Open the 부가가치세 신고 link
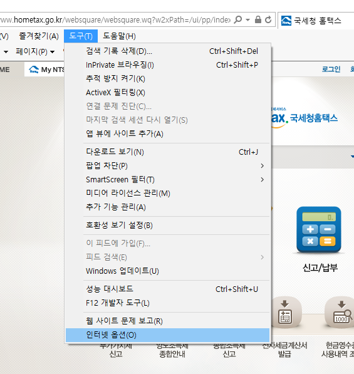The image size is (354, 374). (x=116, y=350)
